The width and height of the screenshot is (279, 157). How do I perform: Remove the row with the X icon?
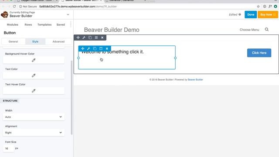coord(102,38)
